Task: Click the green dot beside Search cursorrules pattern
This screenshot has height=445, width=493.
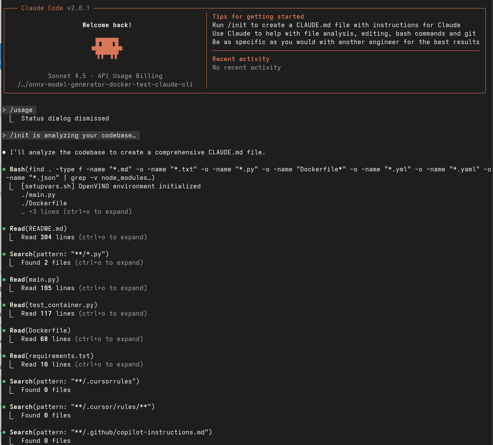Action: (x=4, y=381)
